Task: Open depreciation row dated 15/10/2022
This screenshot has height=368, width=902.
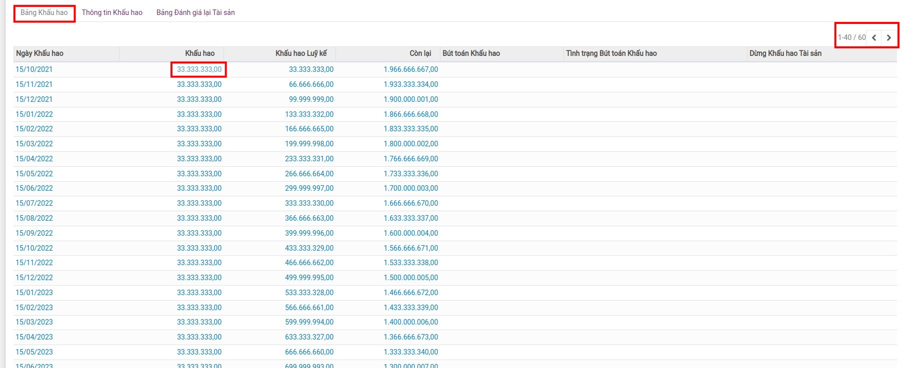Action: 34,248
